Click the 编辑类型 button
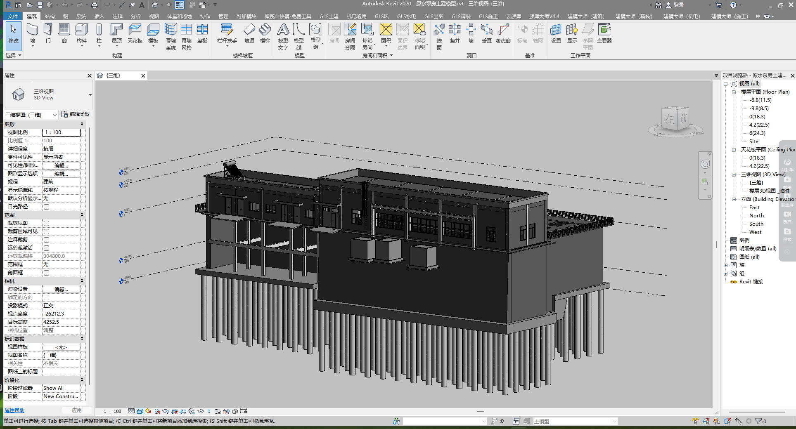The width and height of the screenshot is (796, 429). [75, 114]
